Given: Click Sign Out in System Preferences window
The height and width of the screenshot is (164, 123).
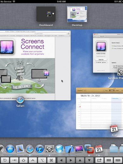Looking at the screenshot, I should [101, 60].
